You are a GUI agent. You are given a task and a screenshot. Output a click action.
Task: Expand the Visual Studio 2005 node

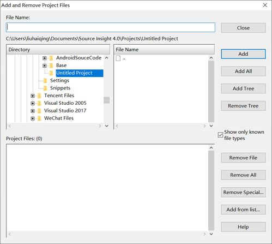click(x=33, y=103)
